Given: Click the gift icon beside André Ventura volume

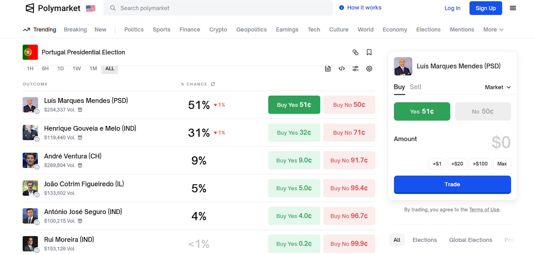Looking at the screenshot, I should coord(80,165).
